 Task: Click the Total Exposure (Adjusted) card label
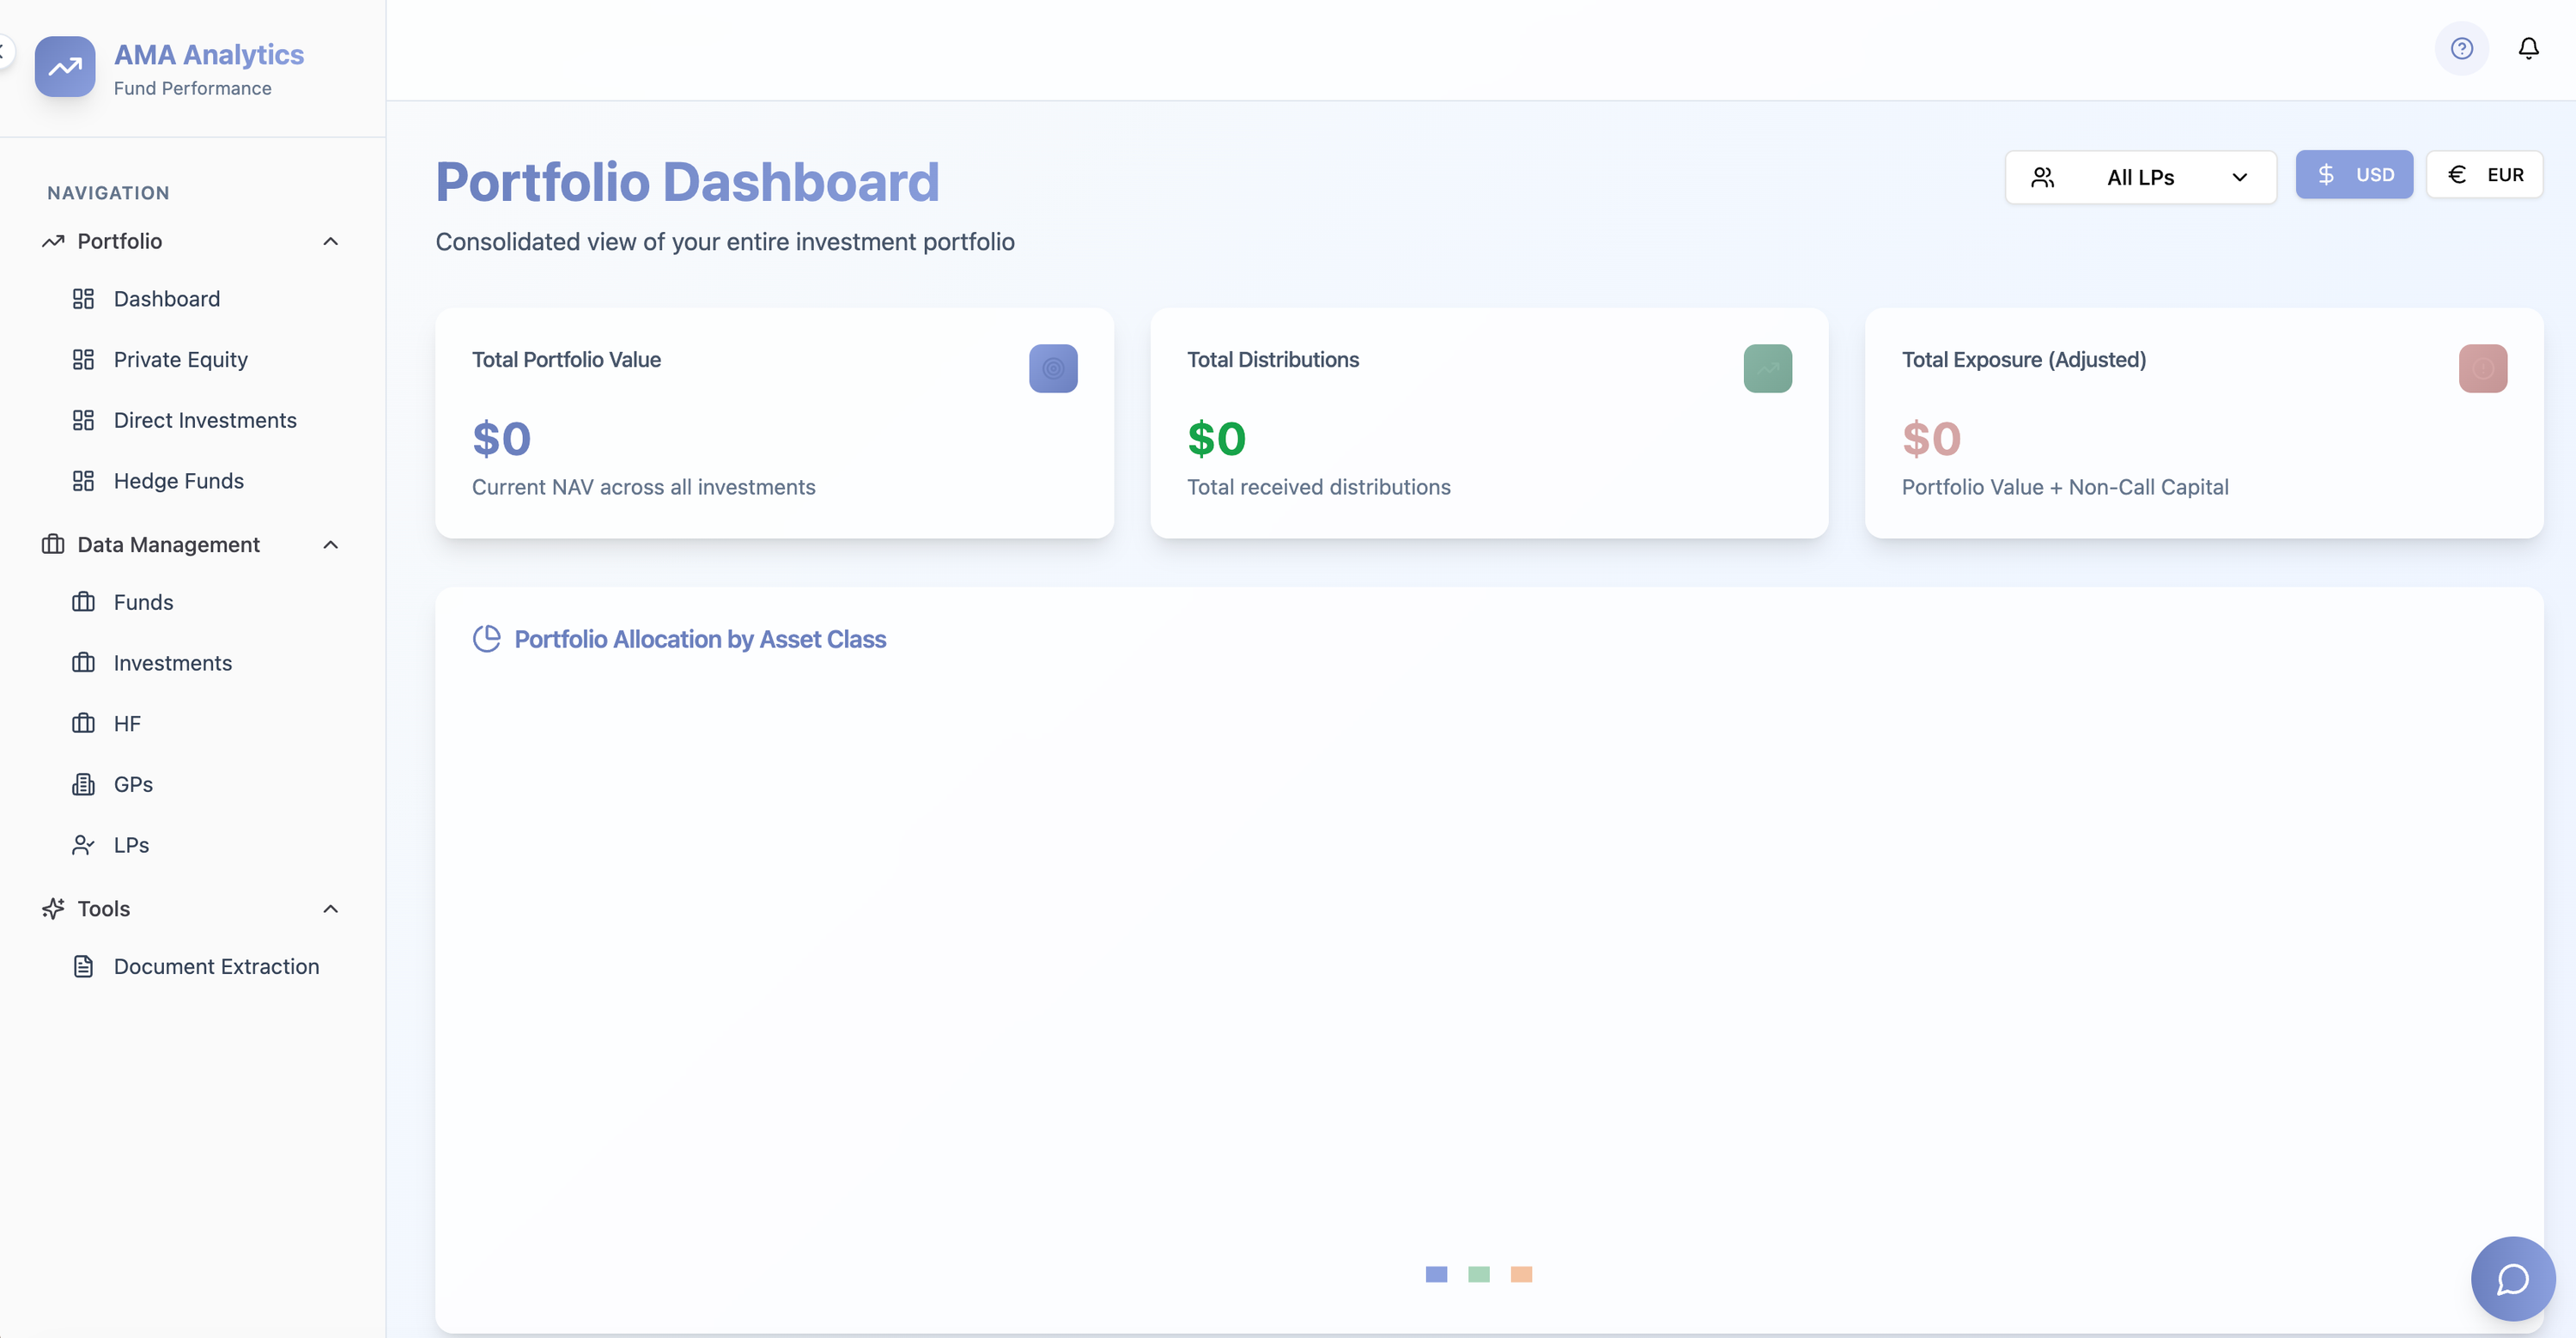coord(2024,359)
